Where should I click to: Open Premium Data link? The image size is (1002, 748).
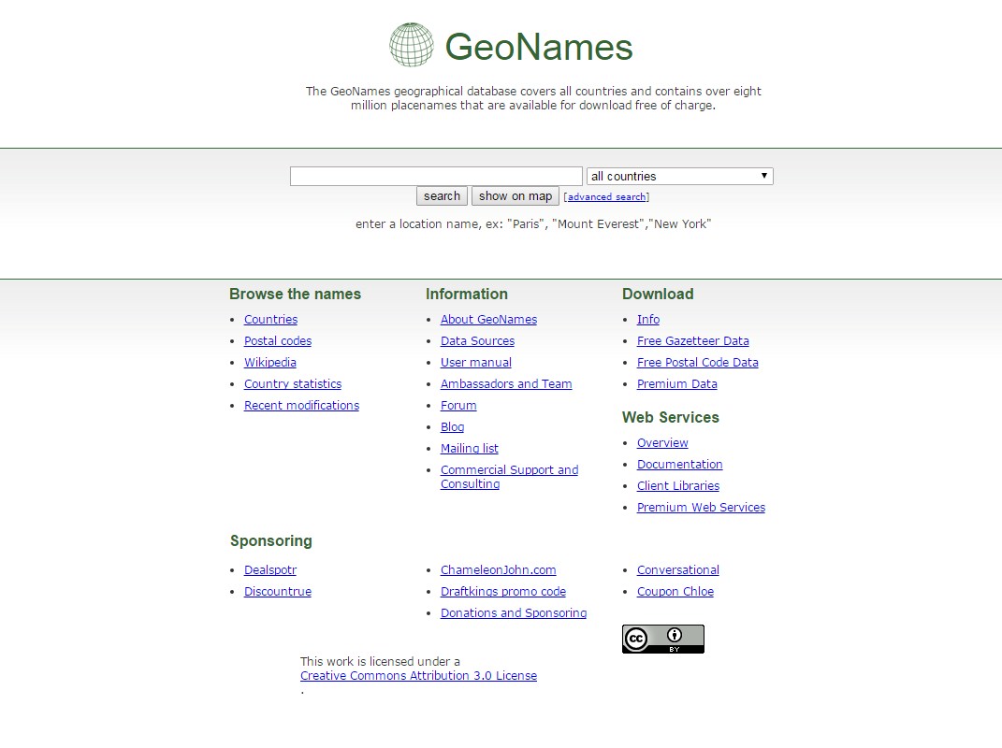(x=676, y=384)
